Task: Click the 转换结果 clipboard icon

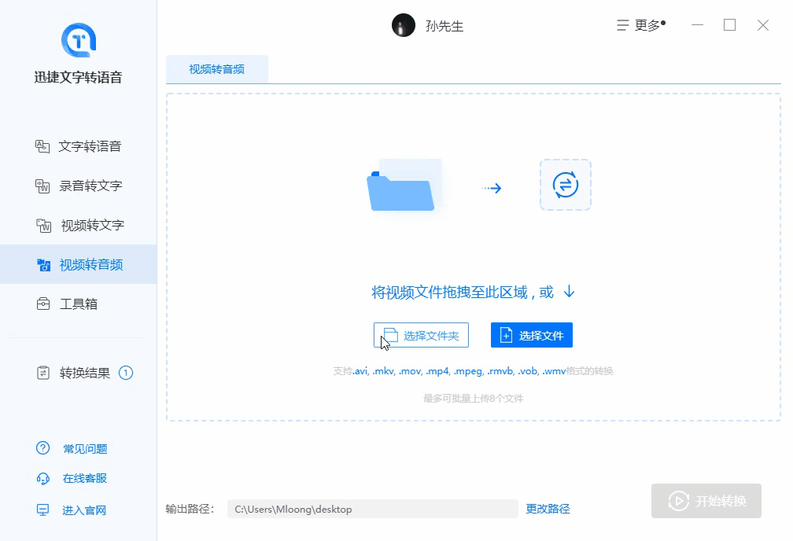Action: pyautogui.click(x=43, y=374)
